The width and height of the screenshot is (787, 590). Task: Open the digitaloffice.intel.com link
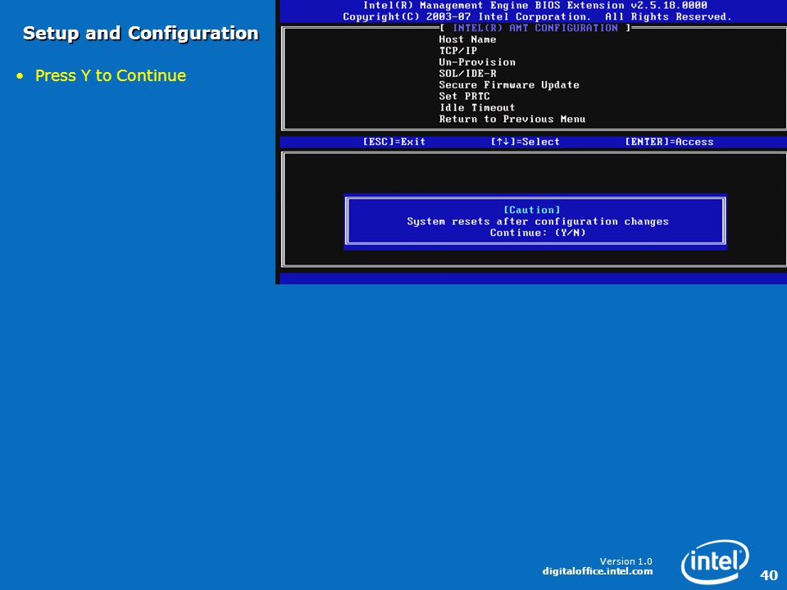[598, 571]
